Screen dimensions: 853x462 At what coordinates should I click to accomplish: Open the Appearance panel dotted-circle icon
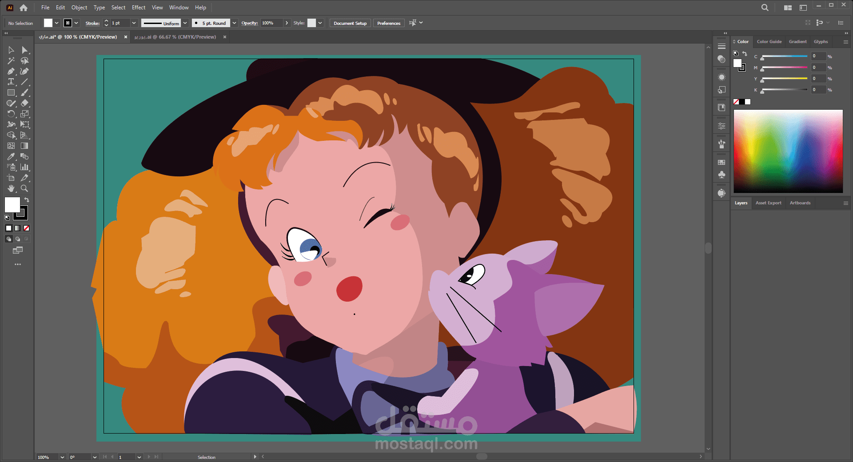pyautogui.click(x=721, y=77)
